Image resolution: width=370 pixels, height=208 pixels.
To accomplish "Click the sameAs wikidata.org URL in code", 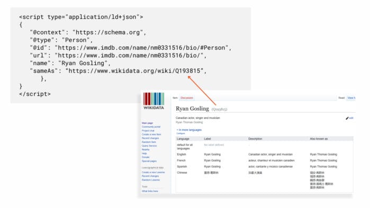I will 134,71.
